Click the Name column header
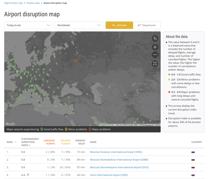Image resolution: width=209 pixels, height=179 pixels. [x=93, y=142]
